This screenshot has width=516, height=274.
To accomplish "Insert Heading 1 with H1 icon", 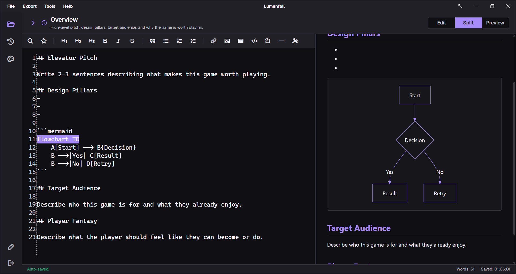I will coord(64,41).
